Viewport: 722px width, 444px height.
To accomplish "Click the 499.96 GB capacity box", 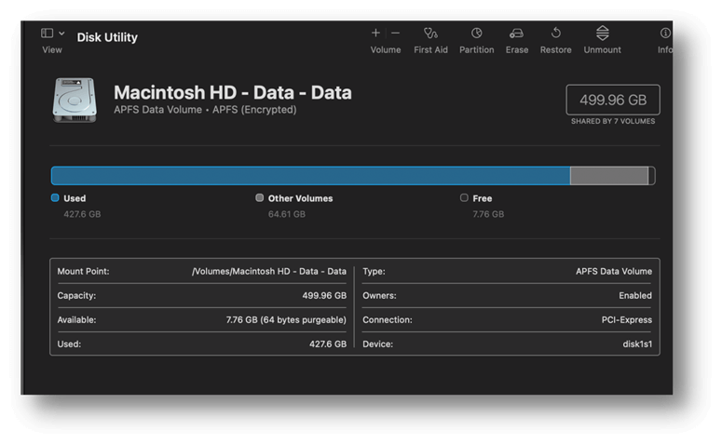I will [x=613, y=100].
